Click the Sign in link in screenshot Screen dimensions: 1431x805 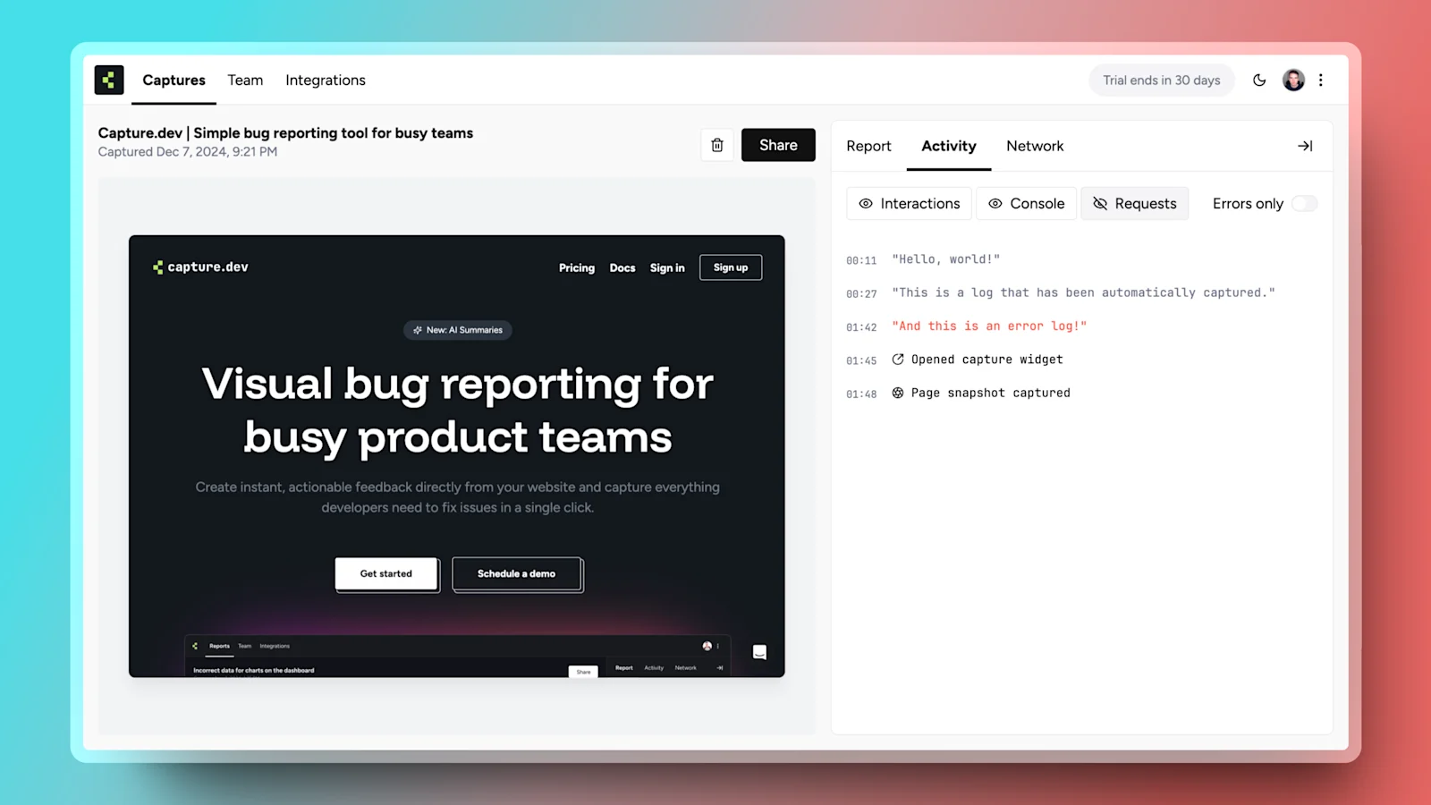point(667,267)
